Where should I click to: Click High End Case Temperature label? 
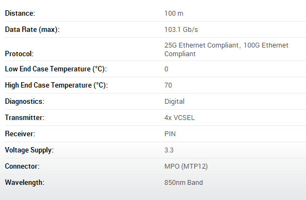(56, 85)
